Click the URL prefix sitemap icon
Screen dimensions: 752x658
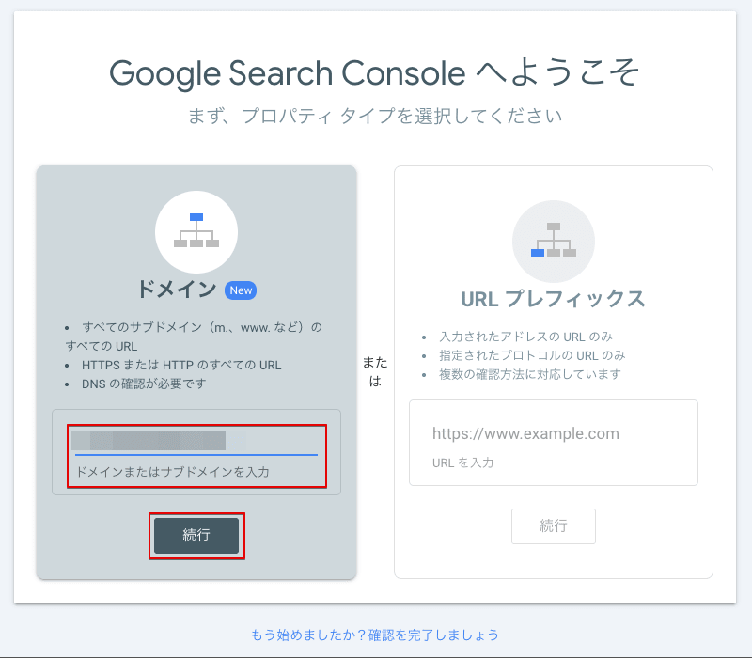pyautogui.click(x=554, y=241)
